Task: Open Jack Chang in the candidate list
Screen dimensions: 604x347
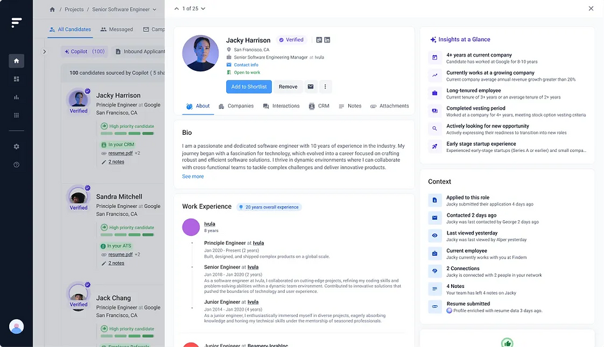Action: click(113, 298)
